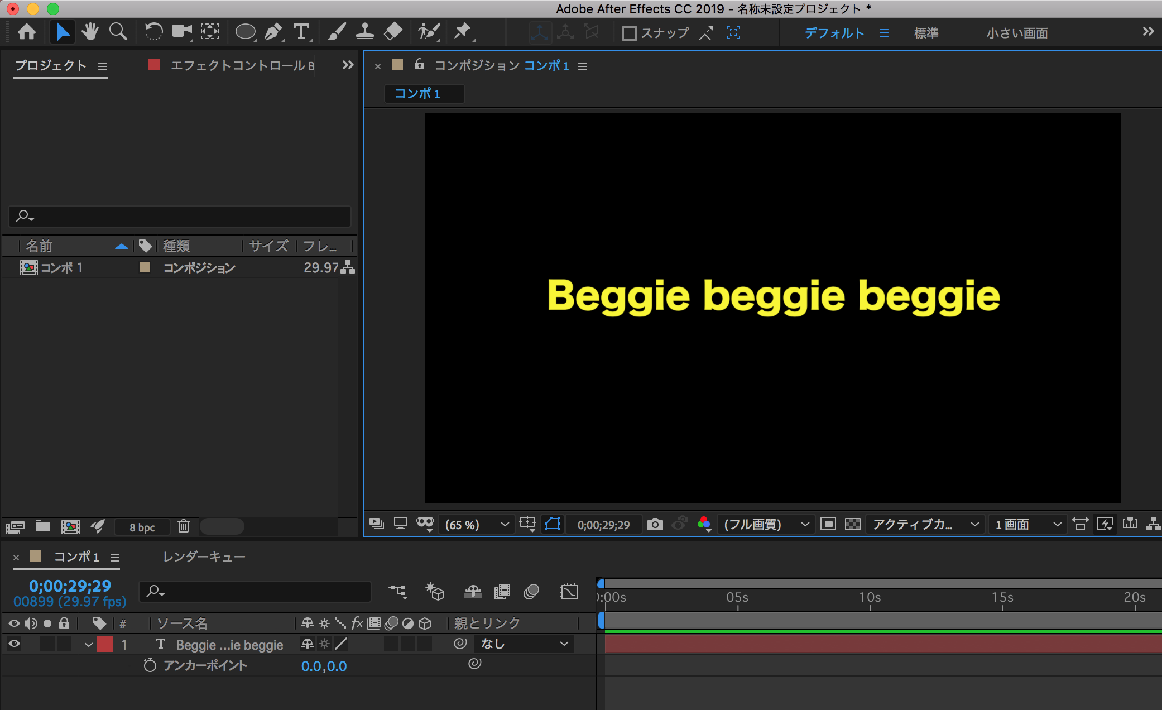Image resolution: width=1162 pixels, height=710 pixels.
Task: Expand more workspaces chevron at top right
Action: (1147, 32)
